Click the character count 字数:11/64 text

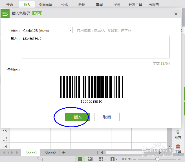pyautogui.click(x=161, y=64)
